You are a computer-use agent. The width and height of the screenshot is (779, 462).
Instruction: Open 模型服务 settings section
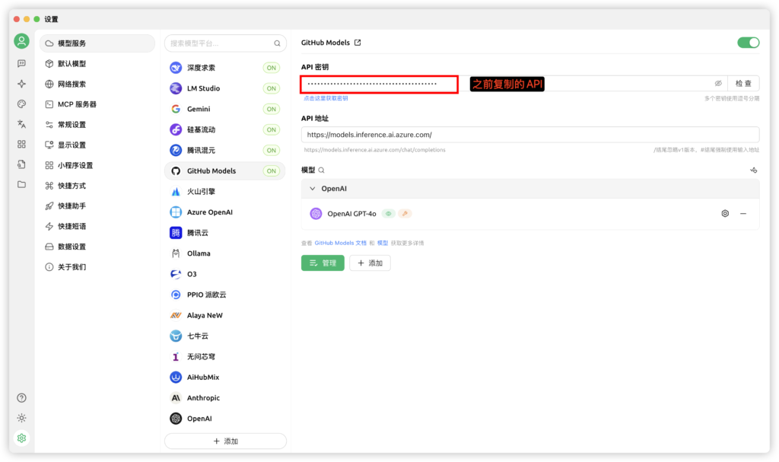(97, 43)
